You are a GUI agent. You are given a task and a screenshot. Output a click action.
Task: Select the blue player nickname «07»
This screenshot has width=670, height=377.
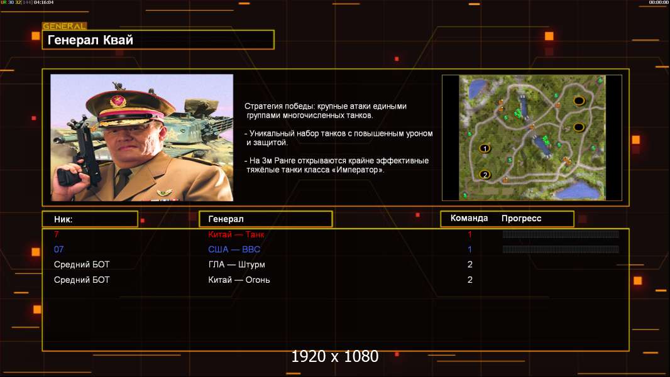[59, 249]
